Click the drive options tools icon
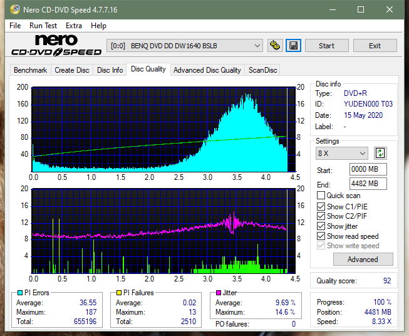Image resolution: width=409 pixels, height=336 pixels. [275, 46]
